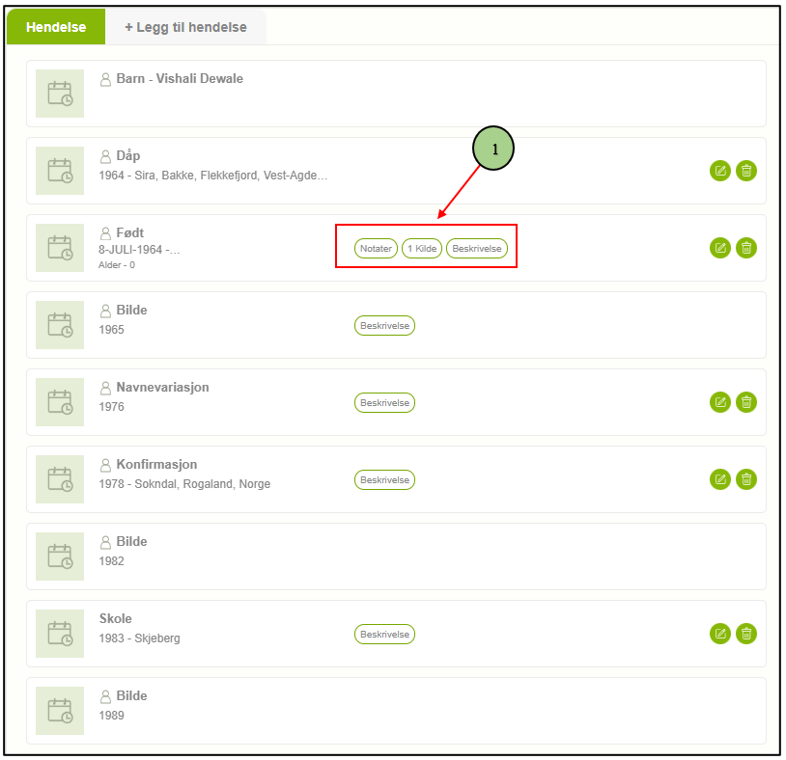Screen dimensions: 786x760
Task: Delete the Født event with trash icon
Action: click(x=746, y=248)
